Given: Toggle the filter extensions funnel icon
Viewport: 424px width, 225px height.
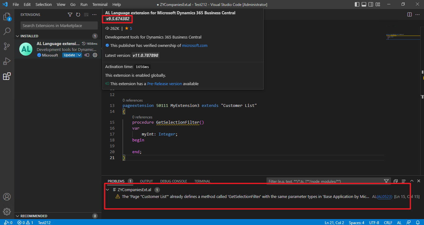Looking at the screenshot, I should pyautogui.click(x=70, y=14).
